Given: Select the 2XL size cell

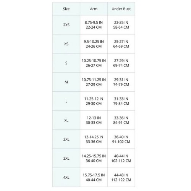Looking at the screenshot, I should pyautogui.click(x=66, y=139).
